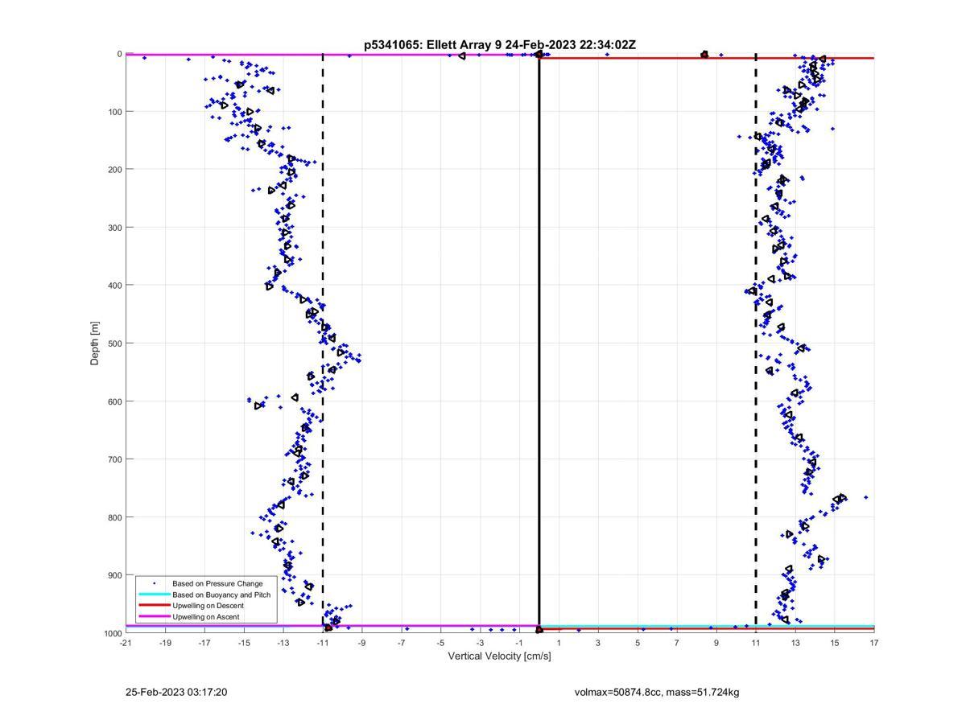Click positive x-axis tick label '11'

point(756,643)
